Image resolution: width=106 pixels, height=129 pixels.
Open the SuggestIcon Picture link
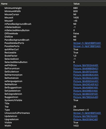point(86,97)
